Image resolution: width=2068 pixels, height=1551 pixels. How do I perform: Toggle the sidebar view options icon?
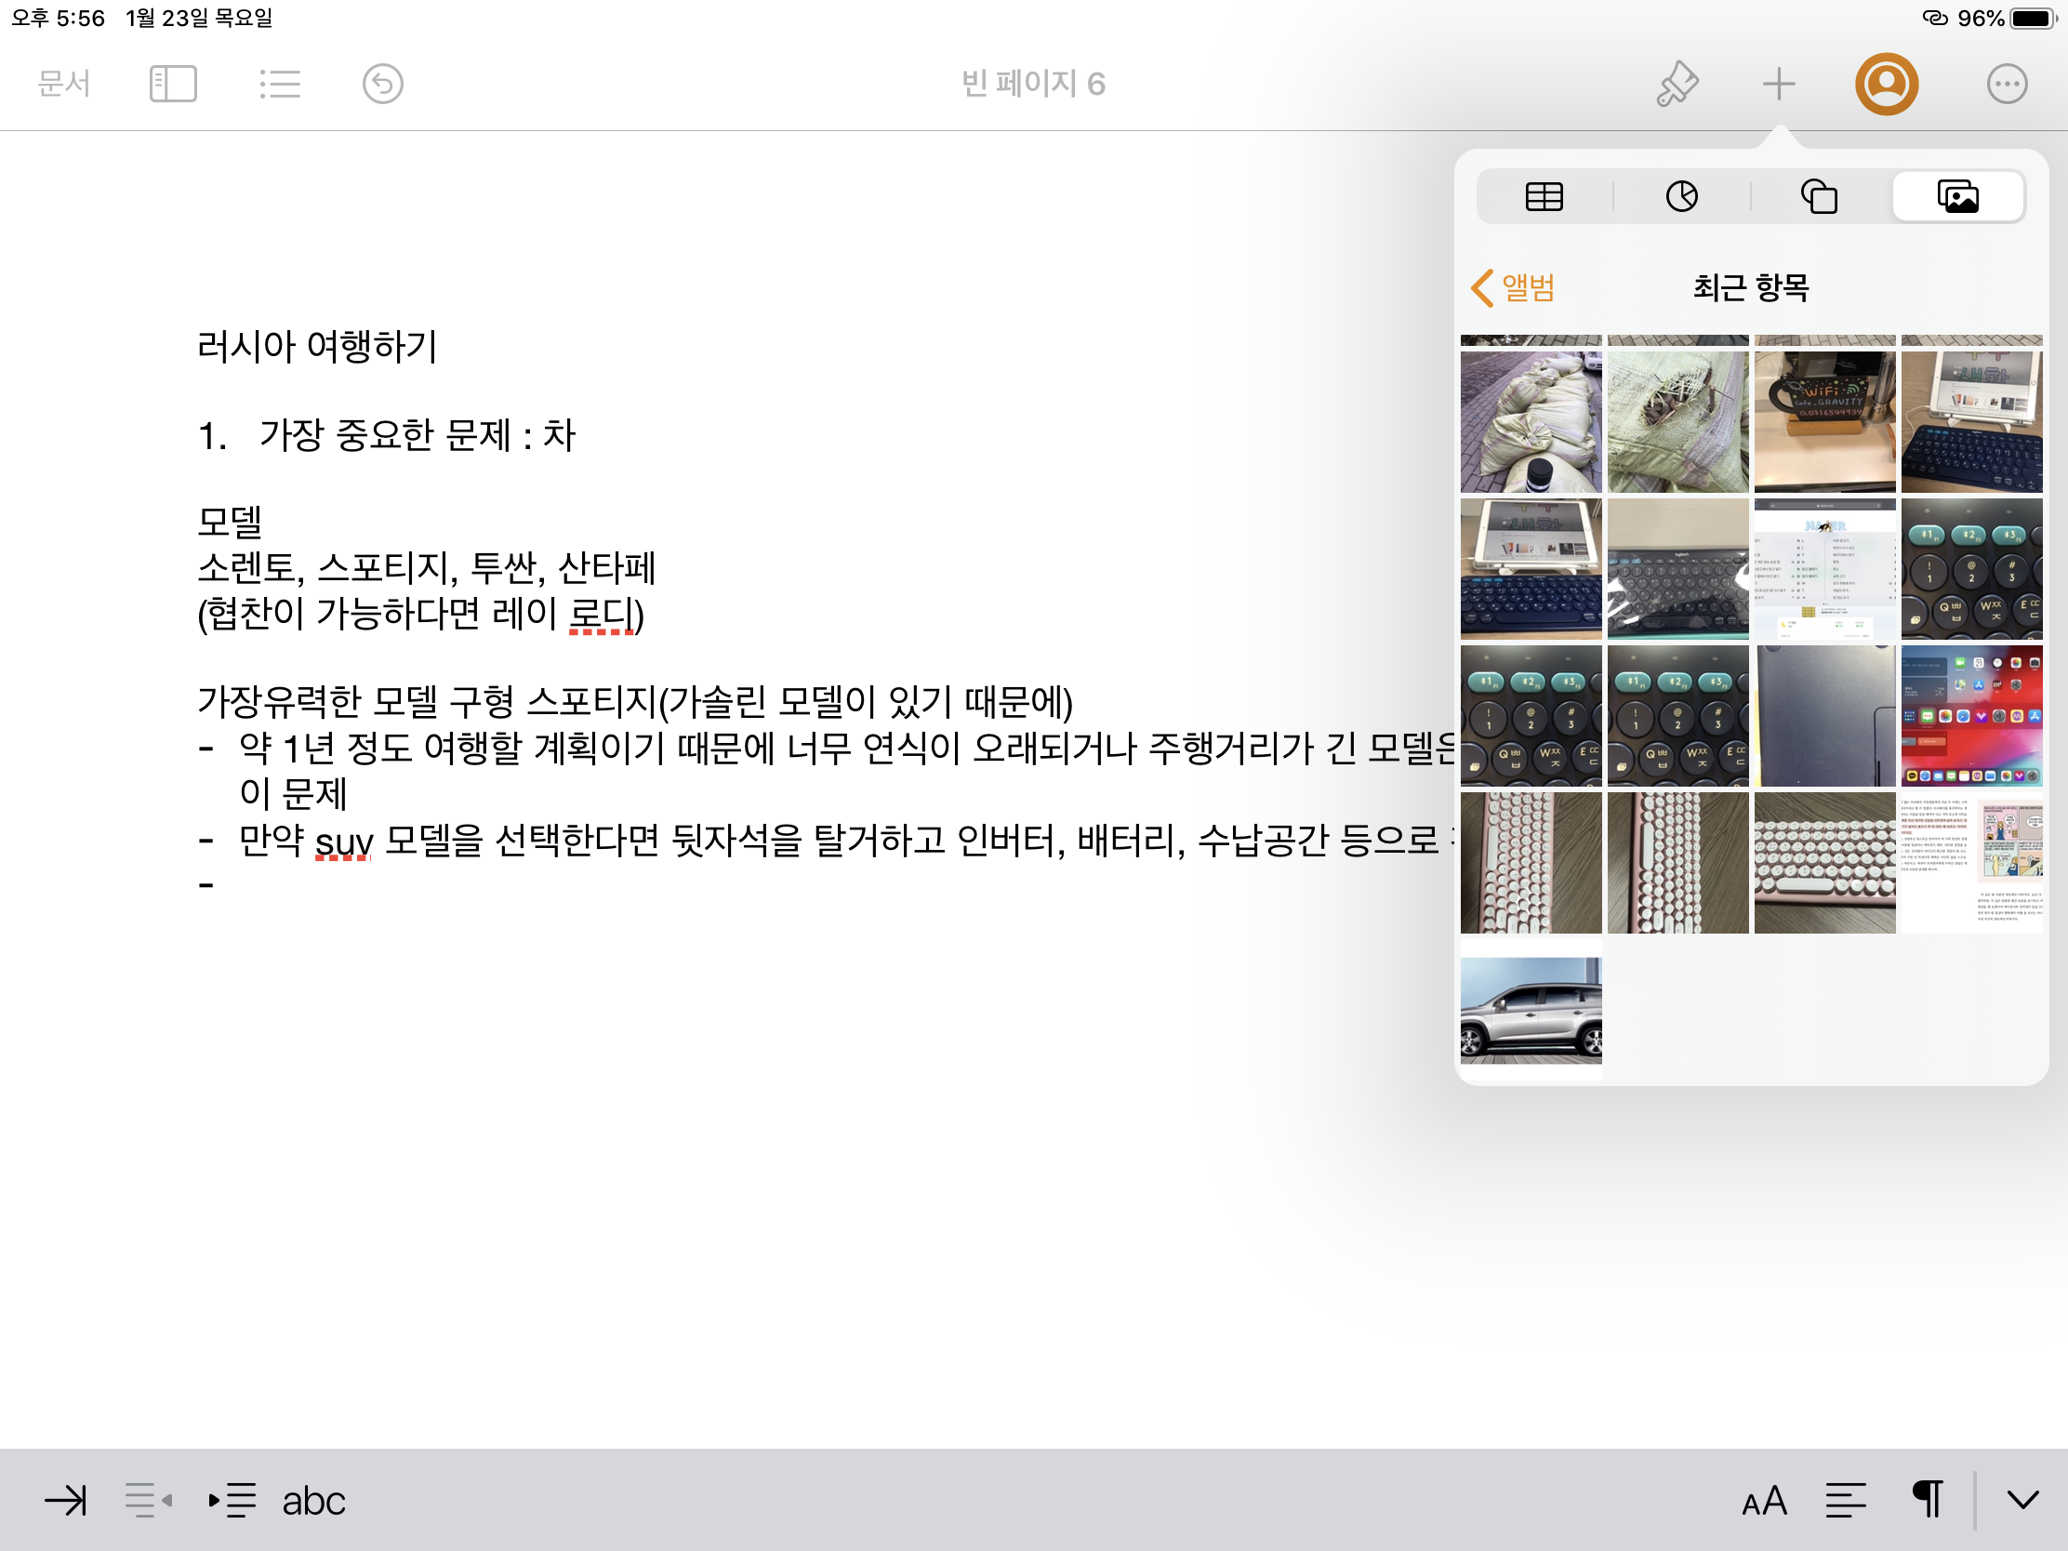pyautogui.click(x=173, y=84)
